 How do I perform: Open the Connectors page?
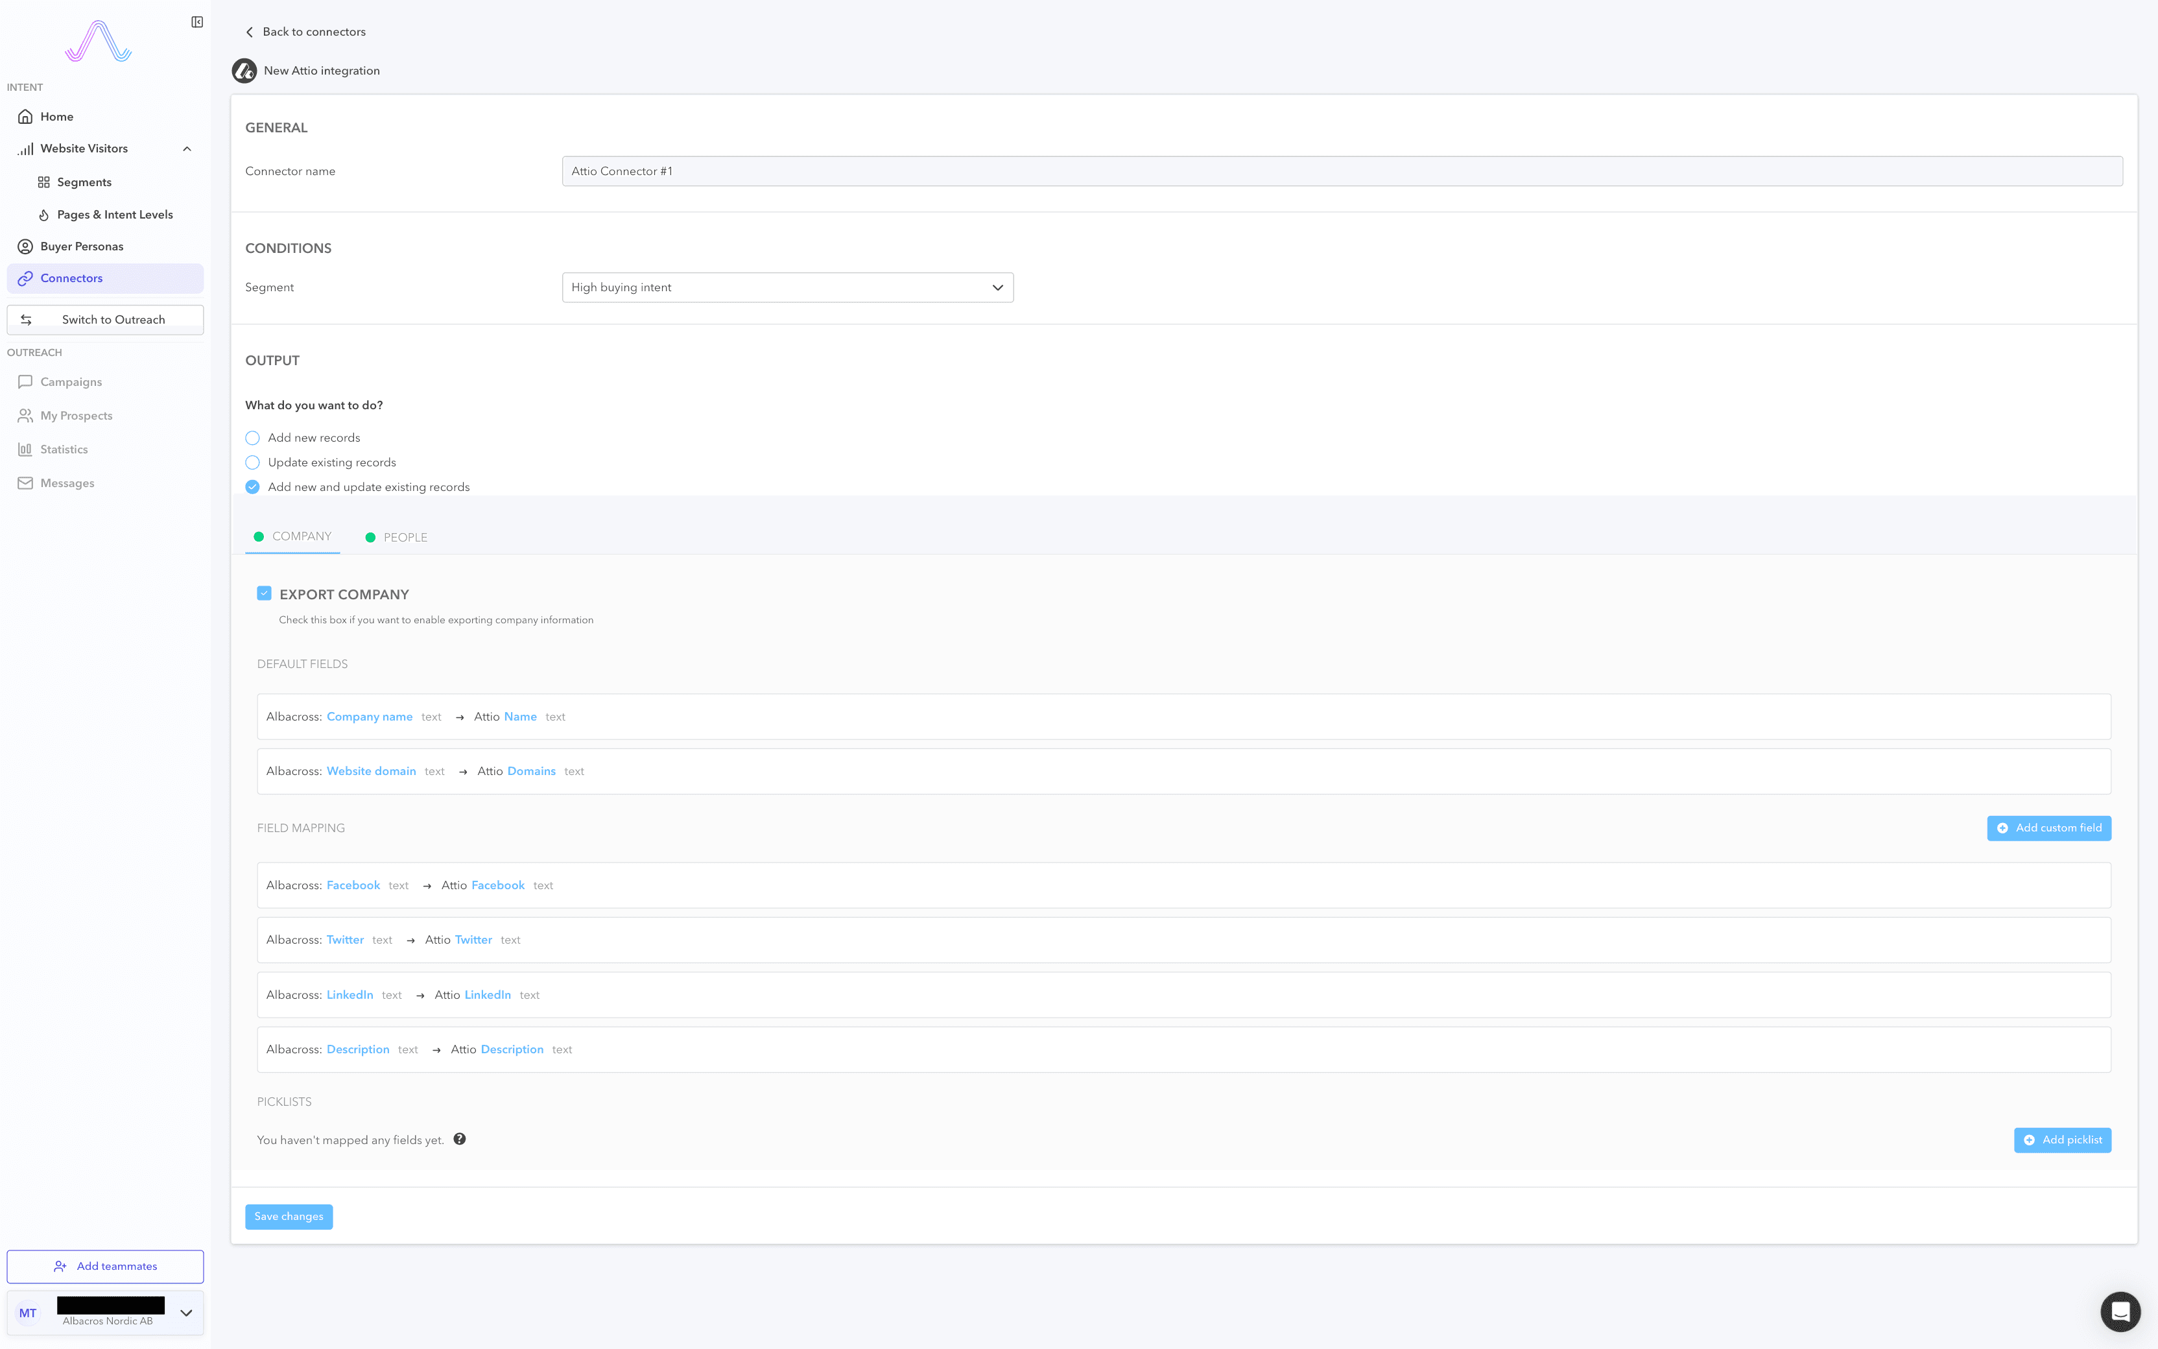coord(105,278)
